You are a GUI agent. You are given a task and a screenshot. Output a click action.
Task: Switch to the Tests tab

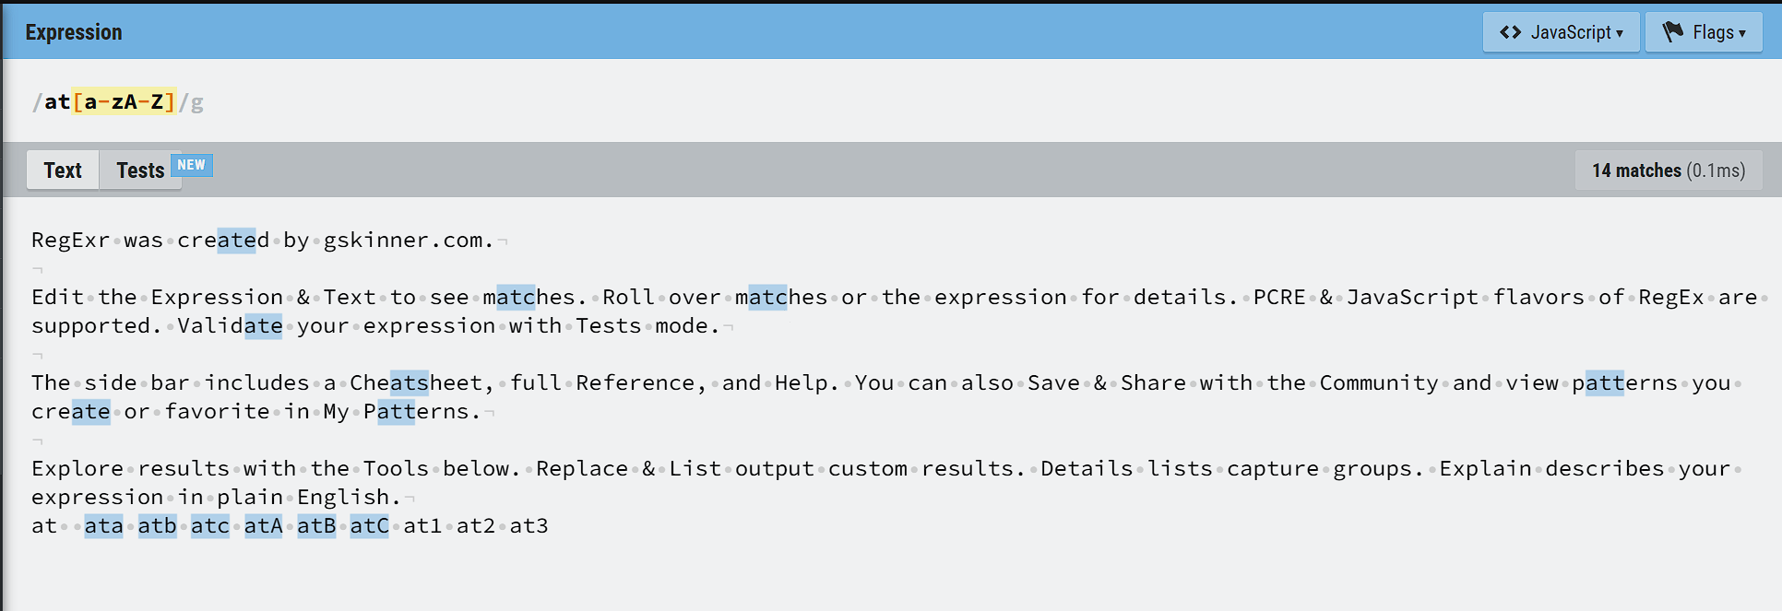pyautogui.click(x=140, y=170)
